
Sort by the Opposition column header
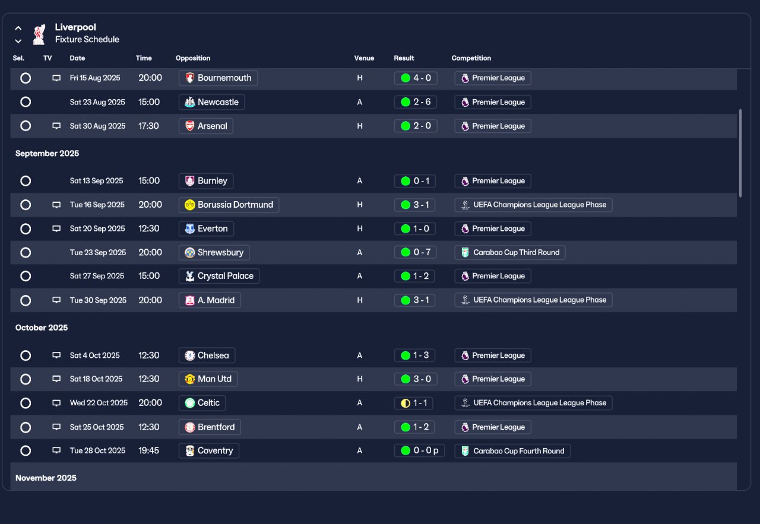pos(193,58)
